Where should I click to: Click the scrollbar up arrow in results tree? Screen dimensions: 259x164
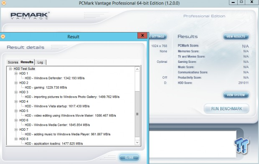click(x=137, y=69)
